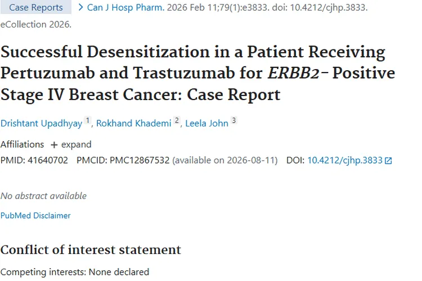The image size is (422, 281).
Task: Click the No abstract available text
Action: [x=43, y=196]
